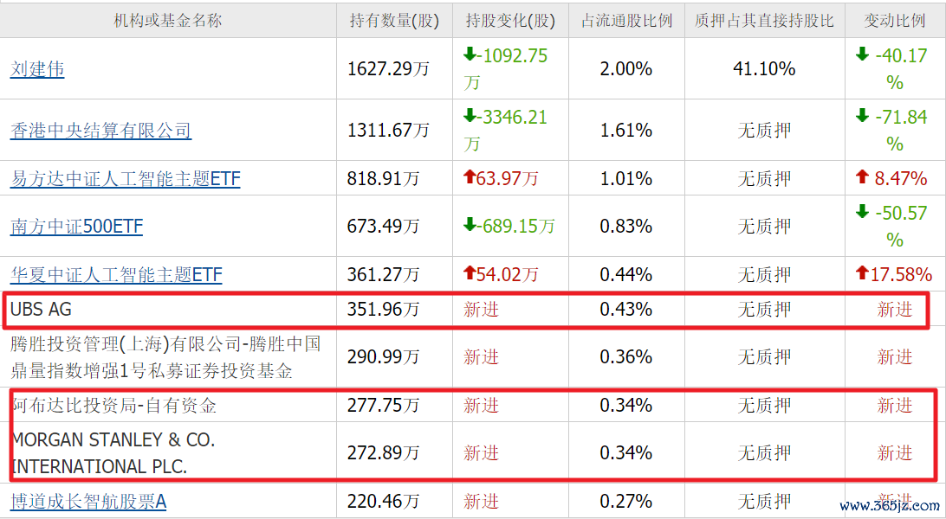Select the -71.84% change ratio
Image resolution: width=946 pixels, height=519 pixels.
(891, 130)
